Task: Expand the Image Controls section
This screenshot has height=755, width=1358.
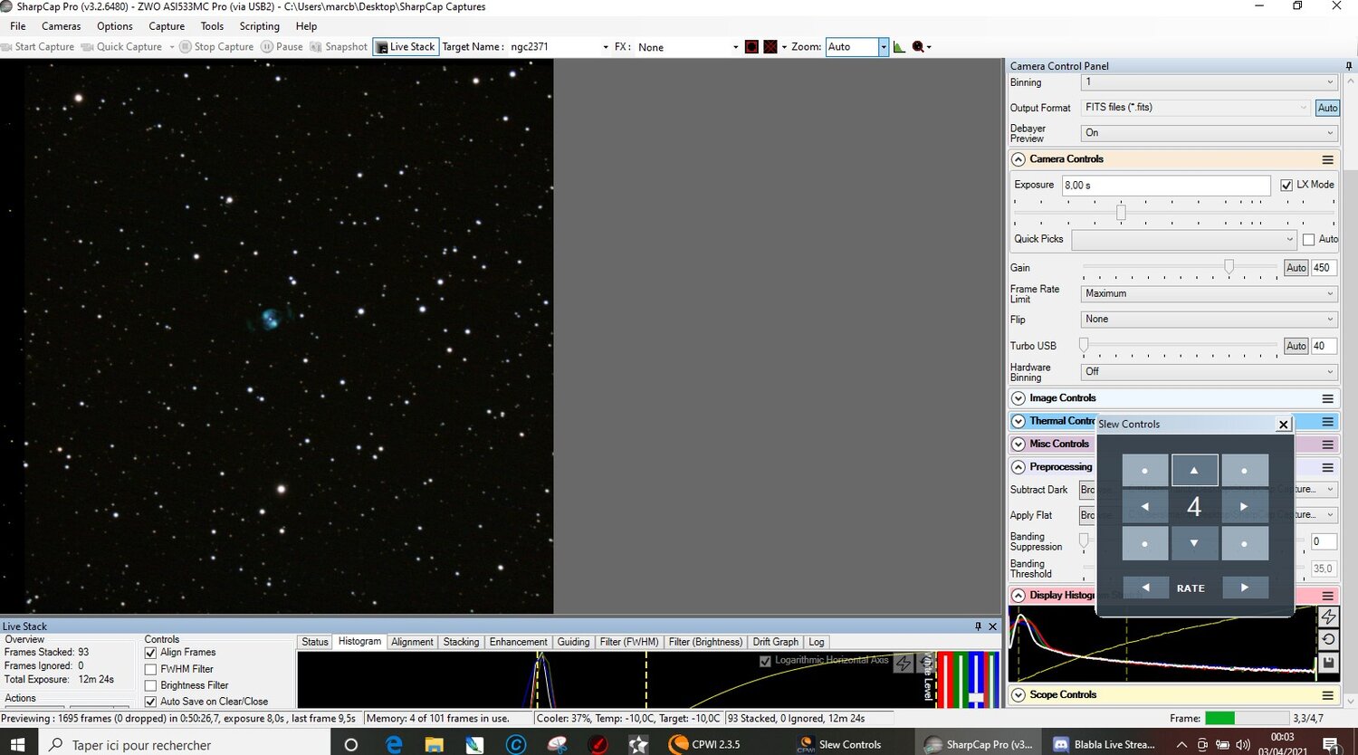Action: click(1018, 398)
